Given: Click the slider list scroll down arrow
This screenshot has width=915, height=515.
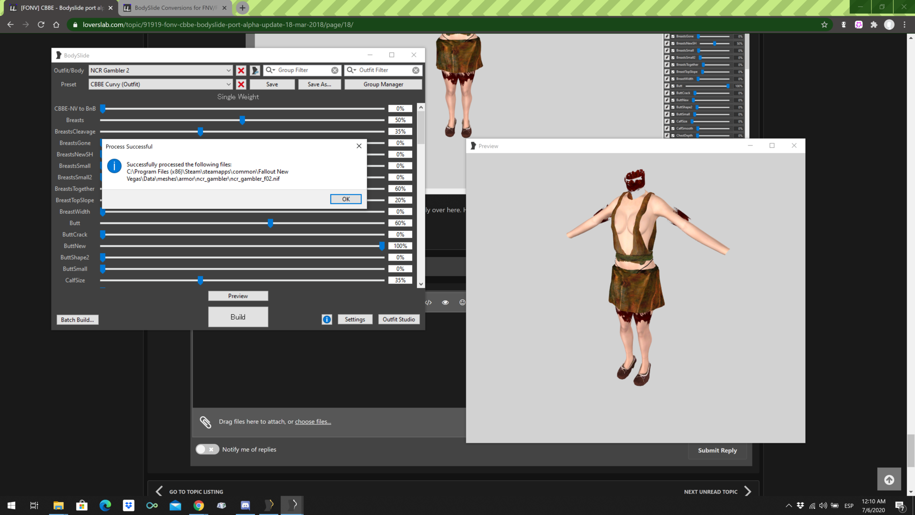Looking at the screenshot, I should [x=421, y=284].
